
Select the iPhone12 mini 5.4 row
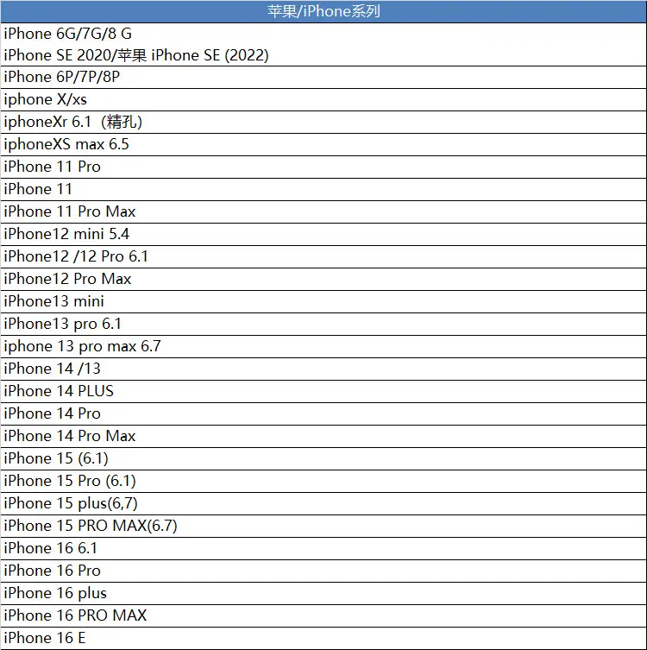point(323,234)
